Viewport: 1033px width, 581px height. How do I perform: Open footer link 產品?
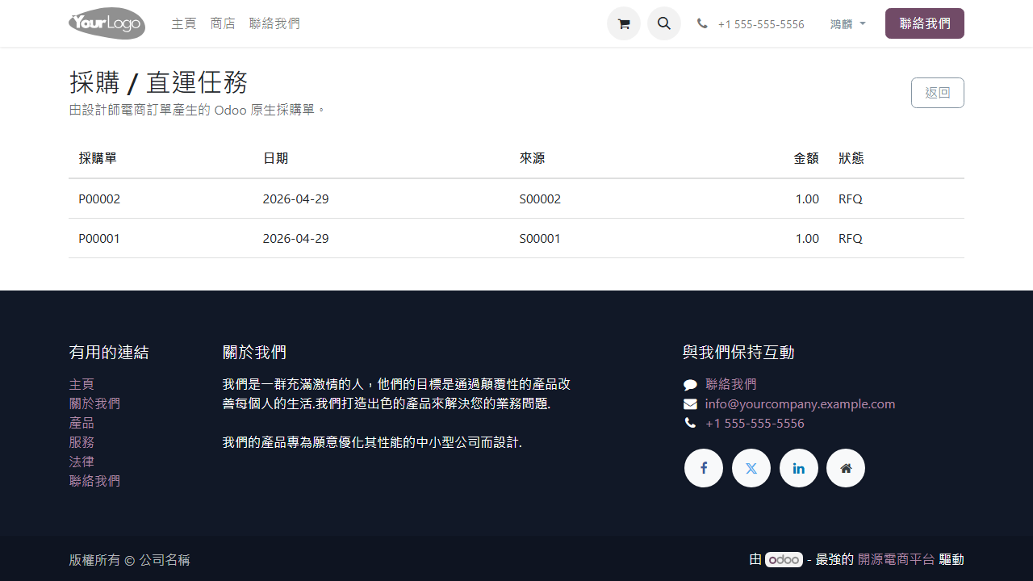click(82, 423)
